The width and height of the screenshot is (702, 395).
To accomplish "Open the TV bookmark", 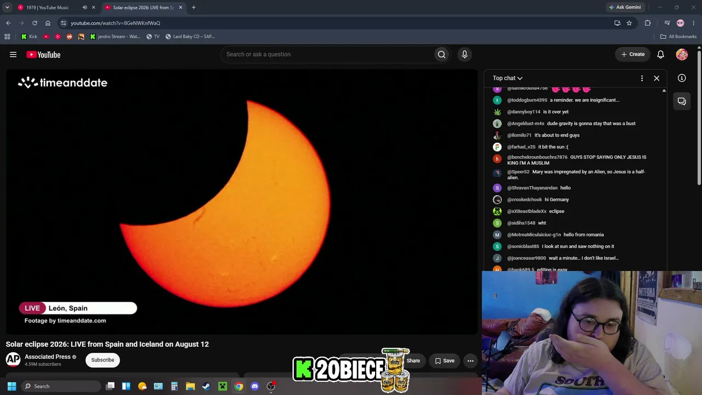I will [x=152, y=37].
